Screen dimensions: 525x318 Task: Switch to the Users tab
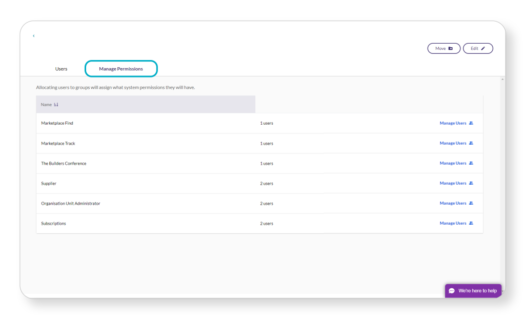tap(61, 68)
